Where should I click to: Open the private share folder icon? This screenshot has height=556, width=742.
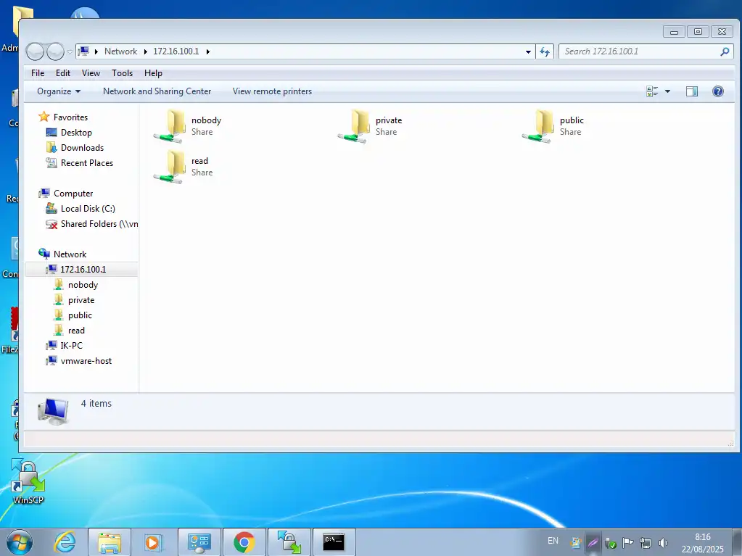pyautogui.click(x=355, y=125)
